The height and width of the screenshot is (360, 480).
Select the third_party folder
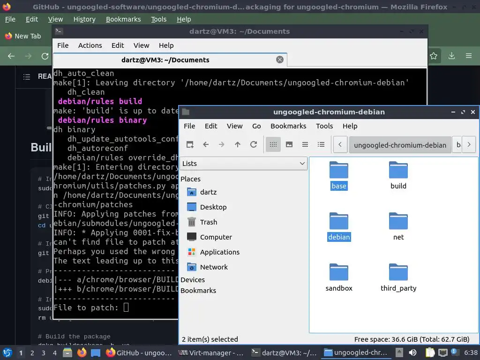[x=398, y=278]
